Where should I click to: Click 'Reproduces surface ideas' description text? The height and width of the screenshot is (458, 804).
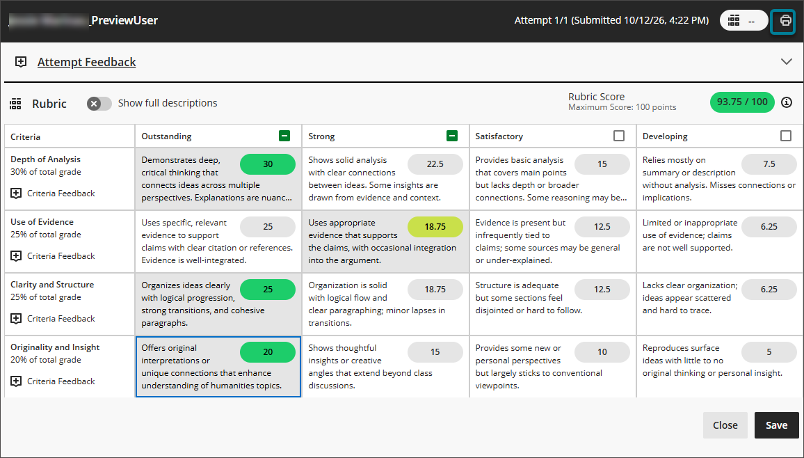click(x=712, y=361)
